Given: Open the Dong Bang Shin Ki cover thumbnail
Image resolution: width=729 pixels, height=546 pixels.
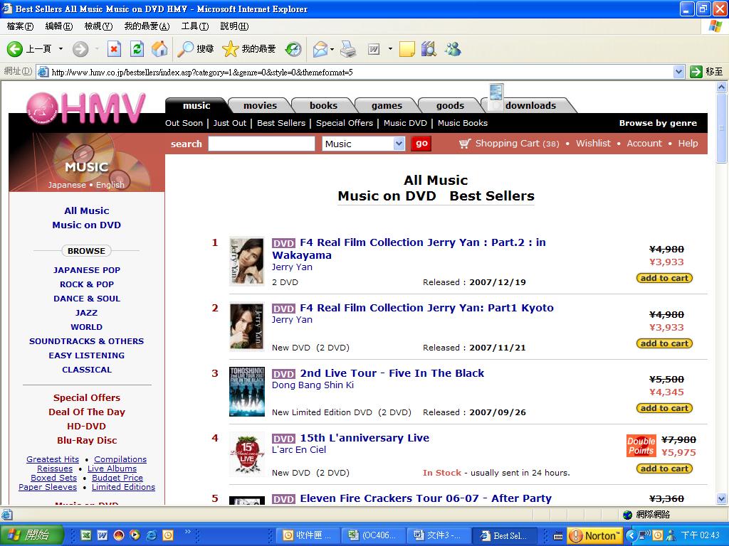Looking at the screenshot, I should point(247,392).
